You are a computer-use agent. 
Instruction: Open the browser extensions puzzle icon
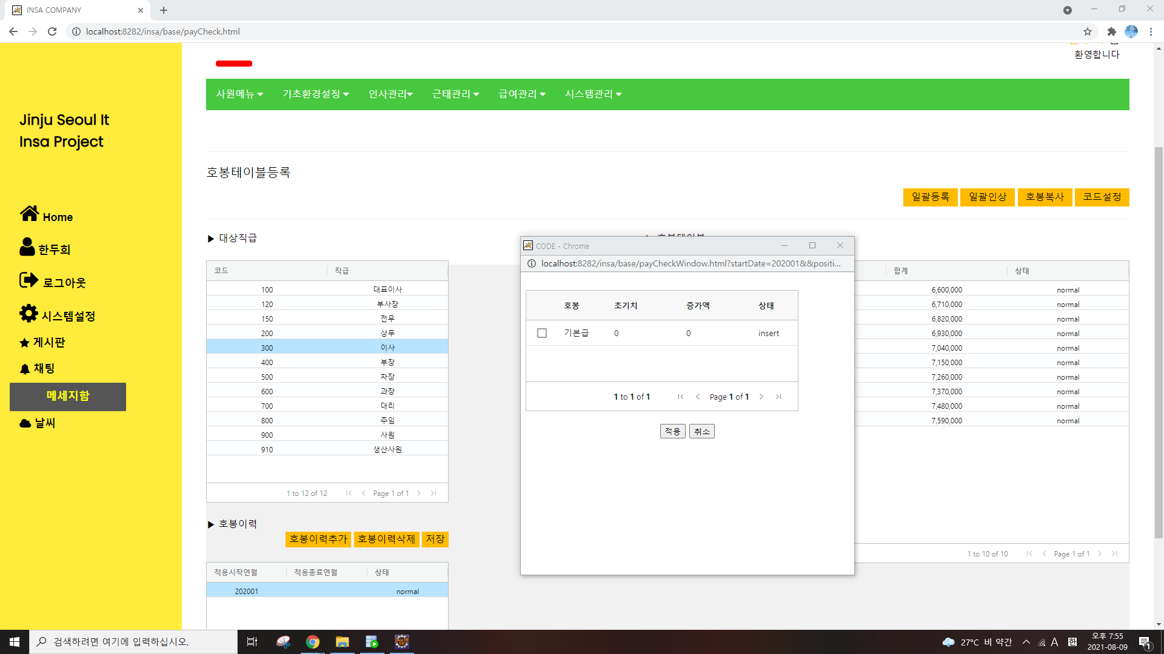1111,31
